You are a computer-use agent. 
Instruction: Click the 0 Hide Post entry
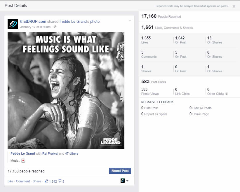point(149,108)
